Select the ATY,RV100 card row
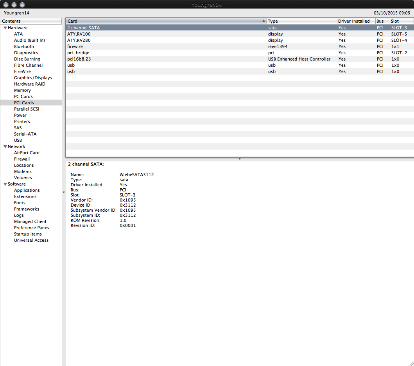Image resolution: width=414 pixels, height=366 pixels. coord(240,34)
